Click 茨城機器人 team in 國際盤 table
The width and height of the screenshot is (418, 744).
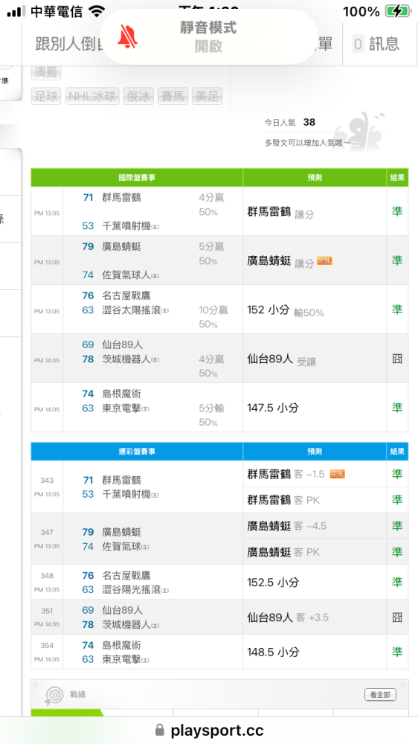tap(126, 359)
